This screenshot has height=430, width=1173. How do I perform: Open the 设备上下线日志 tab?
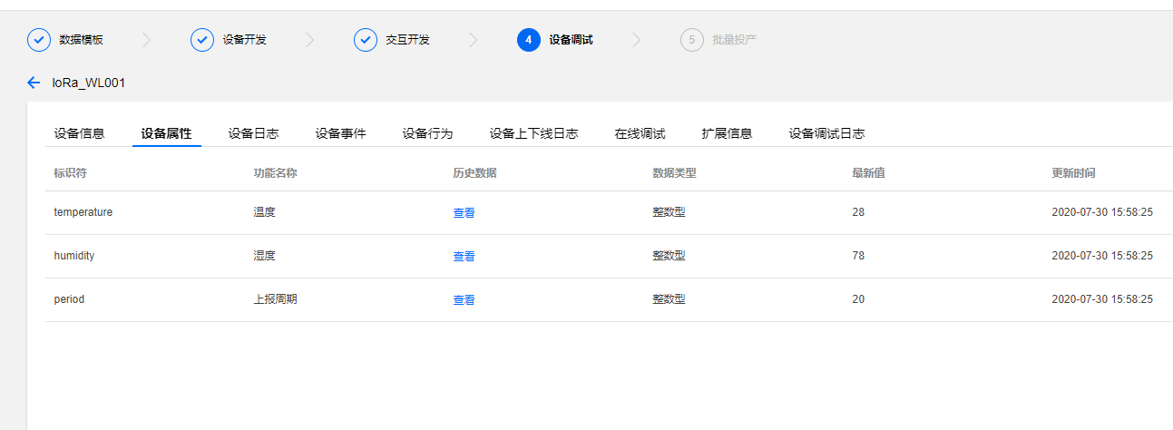coord(533,133)
